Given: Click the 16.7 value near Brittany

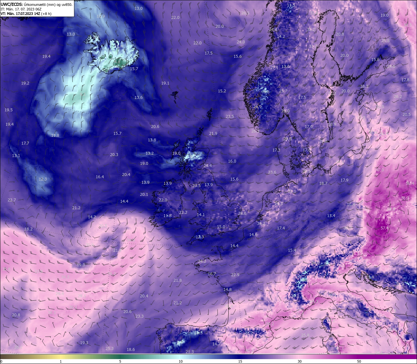Looking at the screenshot, I should pyautogui.click(x=212, y=274).
